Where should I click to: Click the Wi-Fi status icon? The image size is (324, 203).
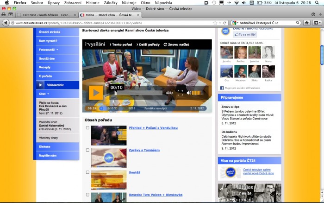[237, 3]
